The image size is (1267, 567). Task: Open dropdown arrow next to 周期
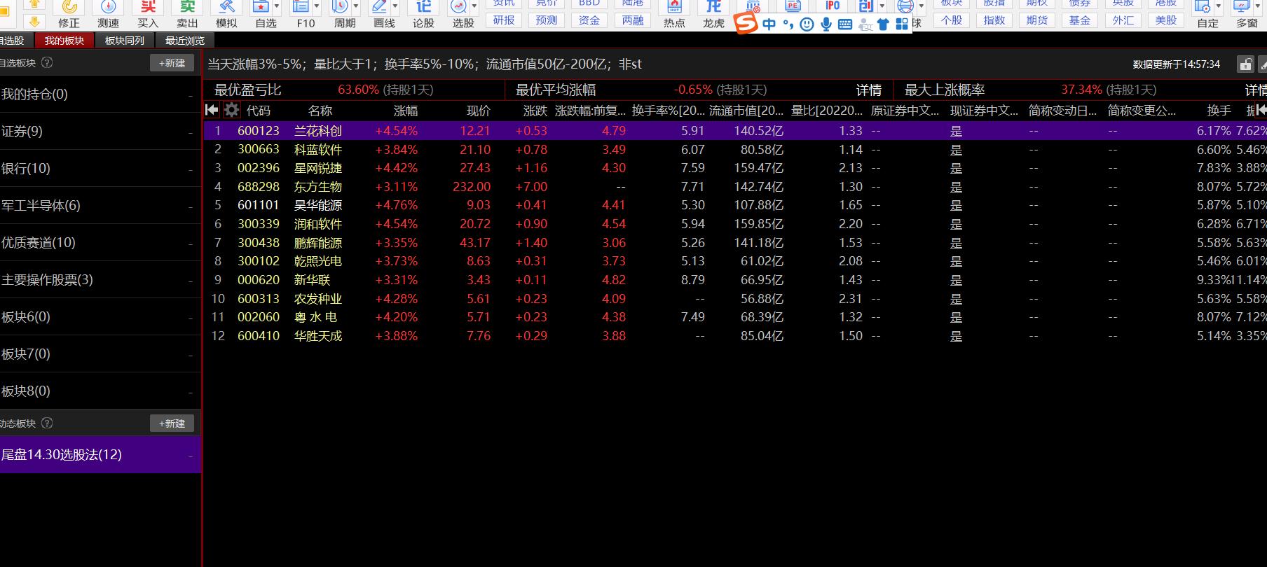[356, 6]
